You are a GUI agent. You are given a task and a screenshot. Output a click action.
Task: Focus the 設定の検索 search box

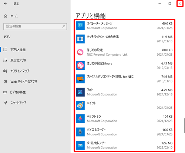click(35, 26)
